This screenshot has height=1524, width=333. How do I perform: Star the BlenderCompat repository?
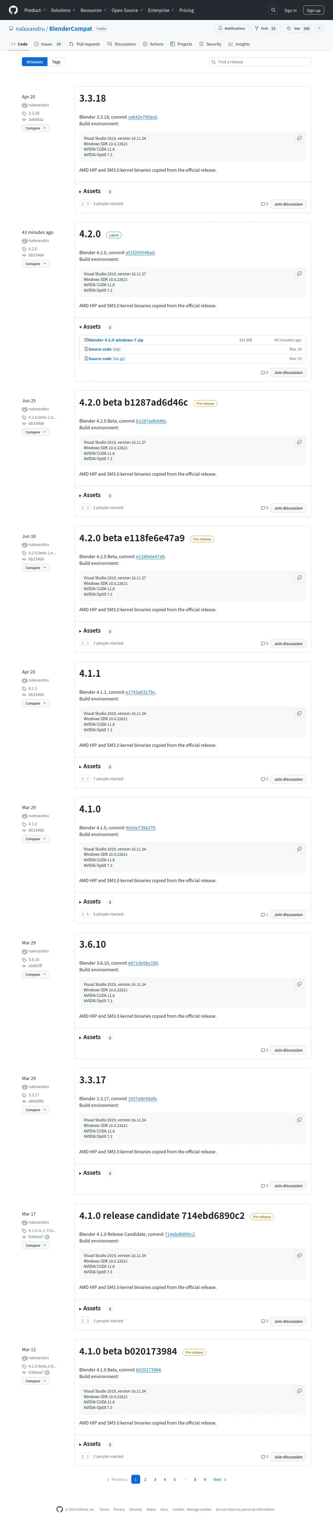tap(297, 28)
